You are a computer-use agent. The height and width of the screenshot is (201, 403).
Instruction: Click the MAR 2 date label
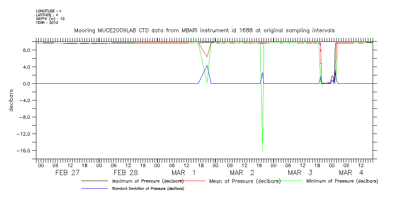pos(242,173)
